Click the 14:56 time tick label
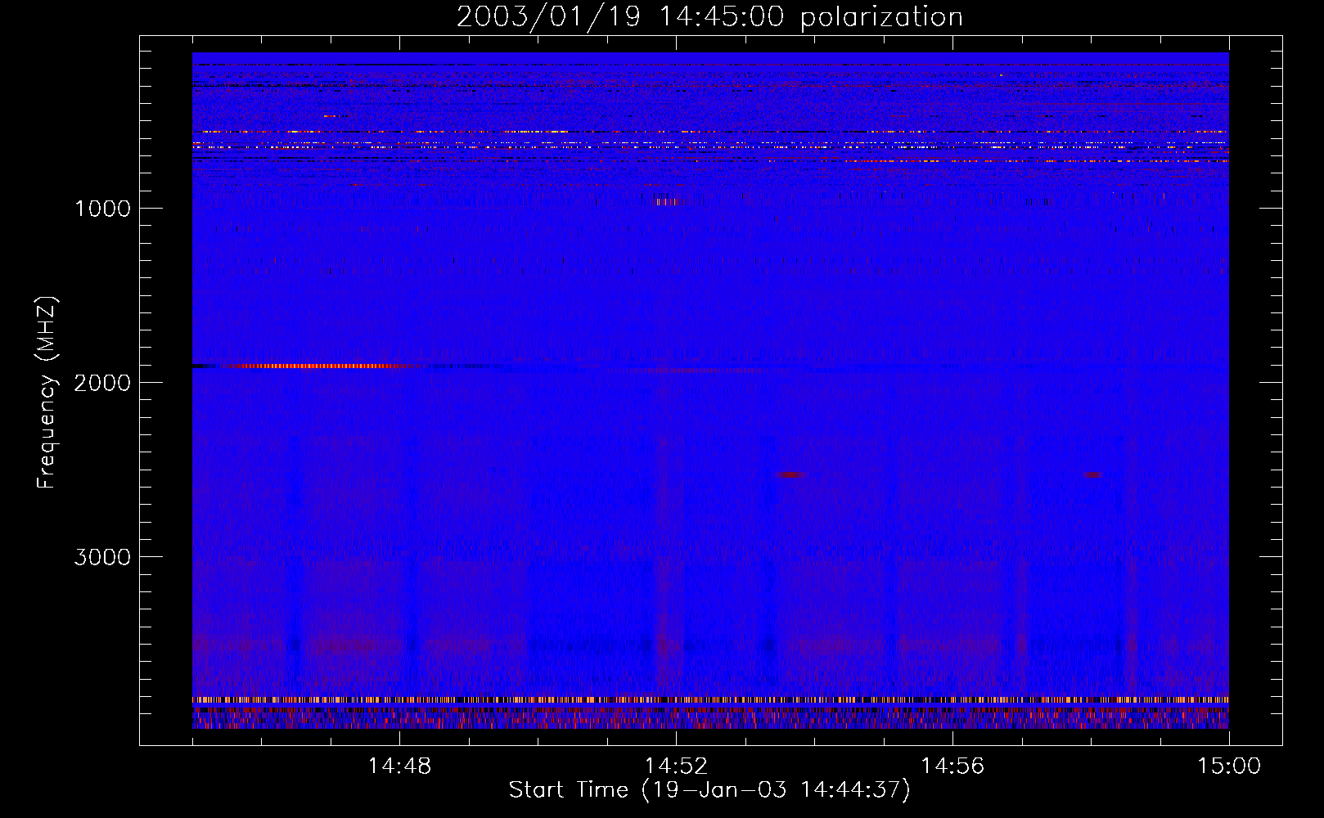Image resolution: width=1324 pixels, height=818 pixels. 952,766
